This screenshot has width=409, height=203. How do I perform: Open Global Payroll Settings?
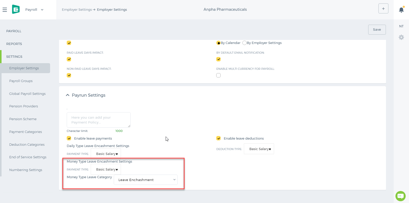pos(27,94)
